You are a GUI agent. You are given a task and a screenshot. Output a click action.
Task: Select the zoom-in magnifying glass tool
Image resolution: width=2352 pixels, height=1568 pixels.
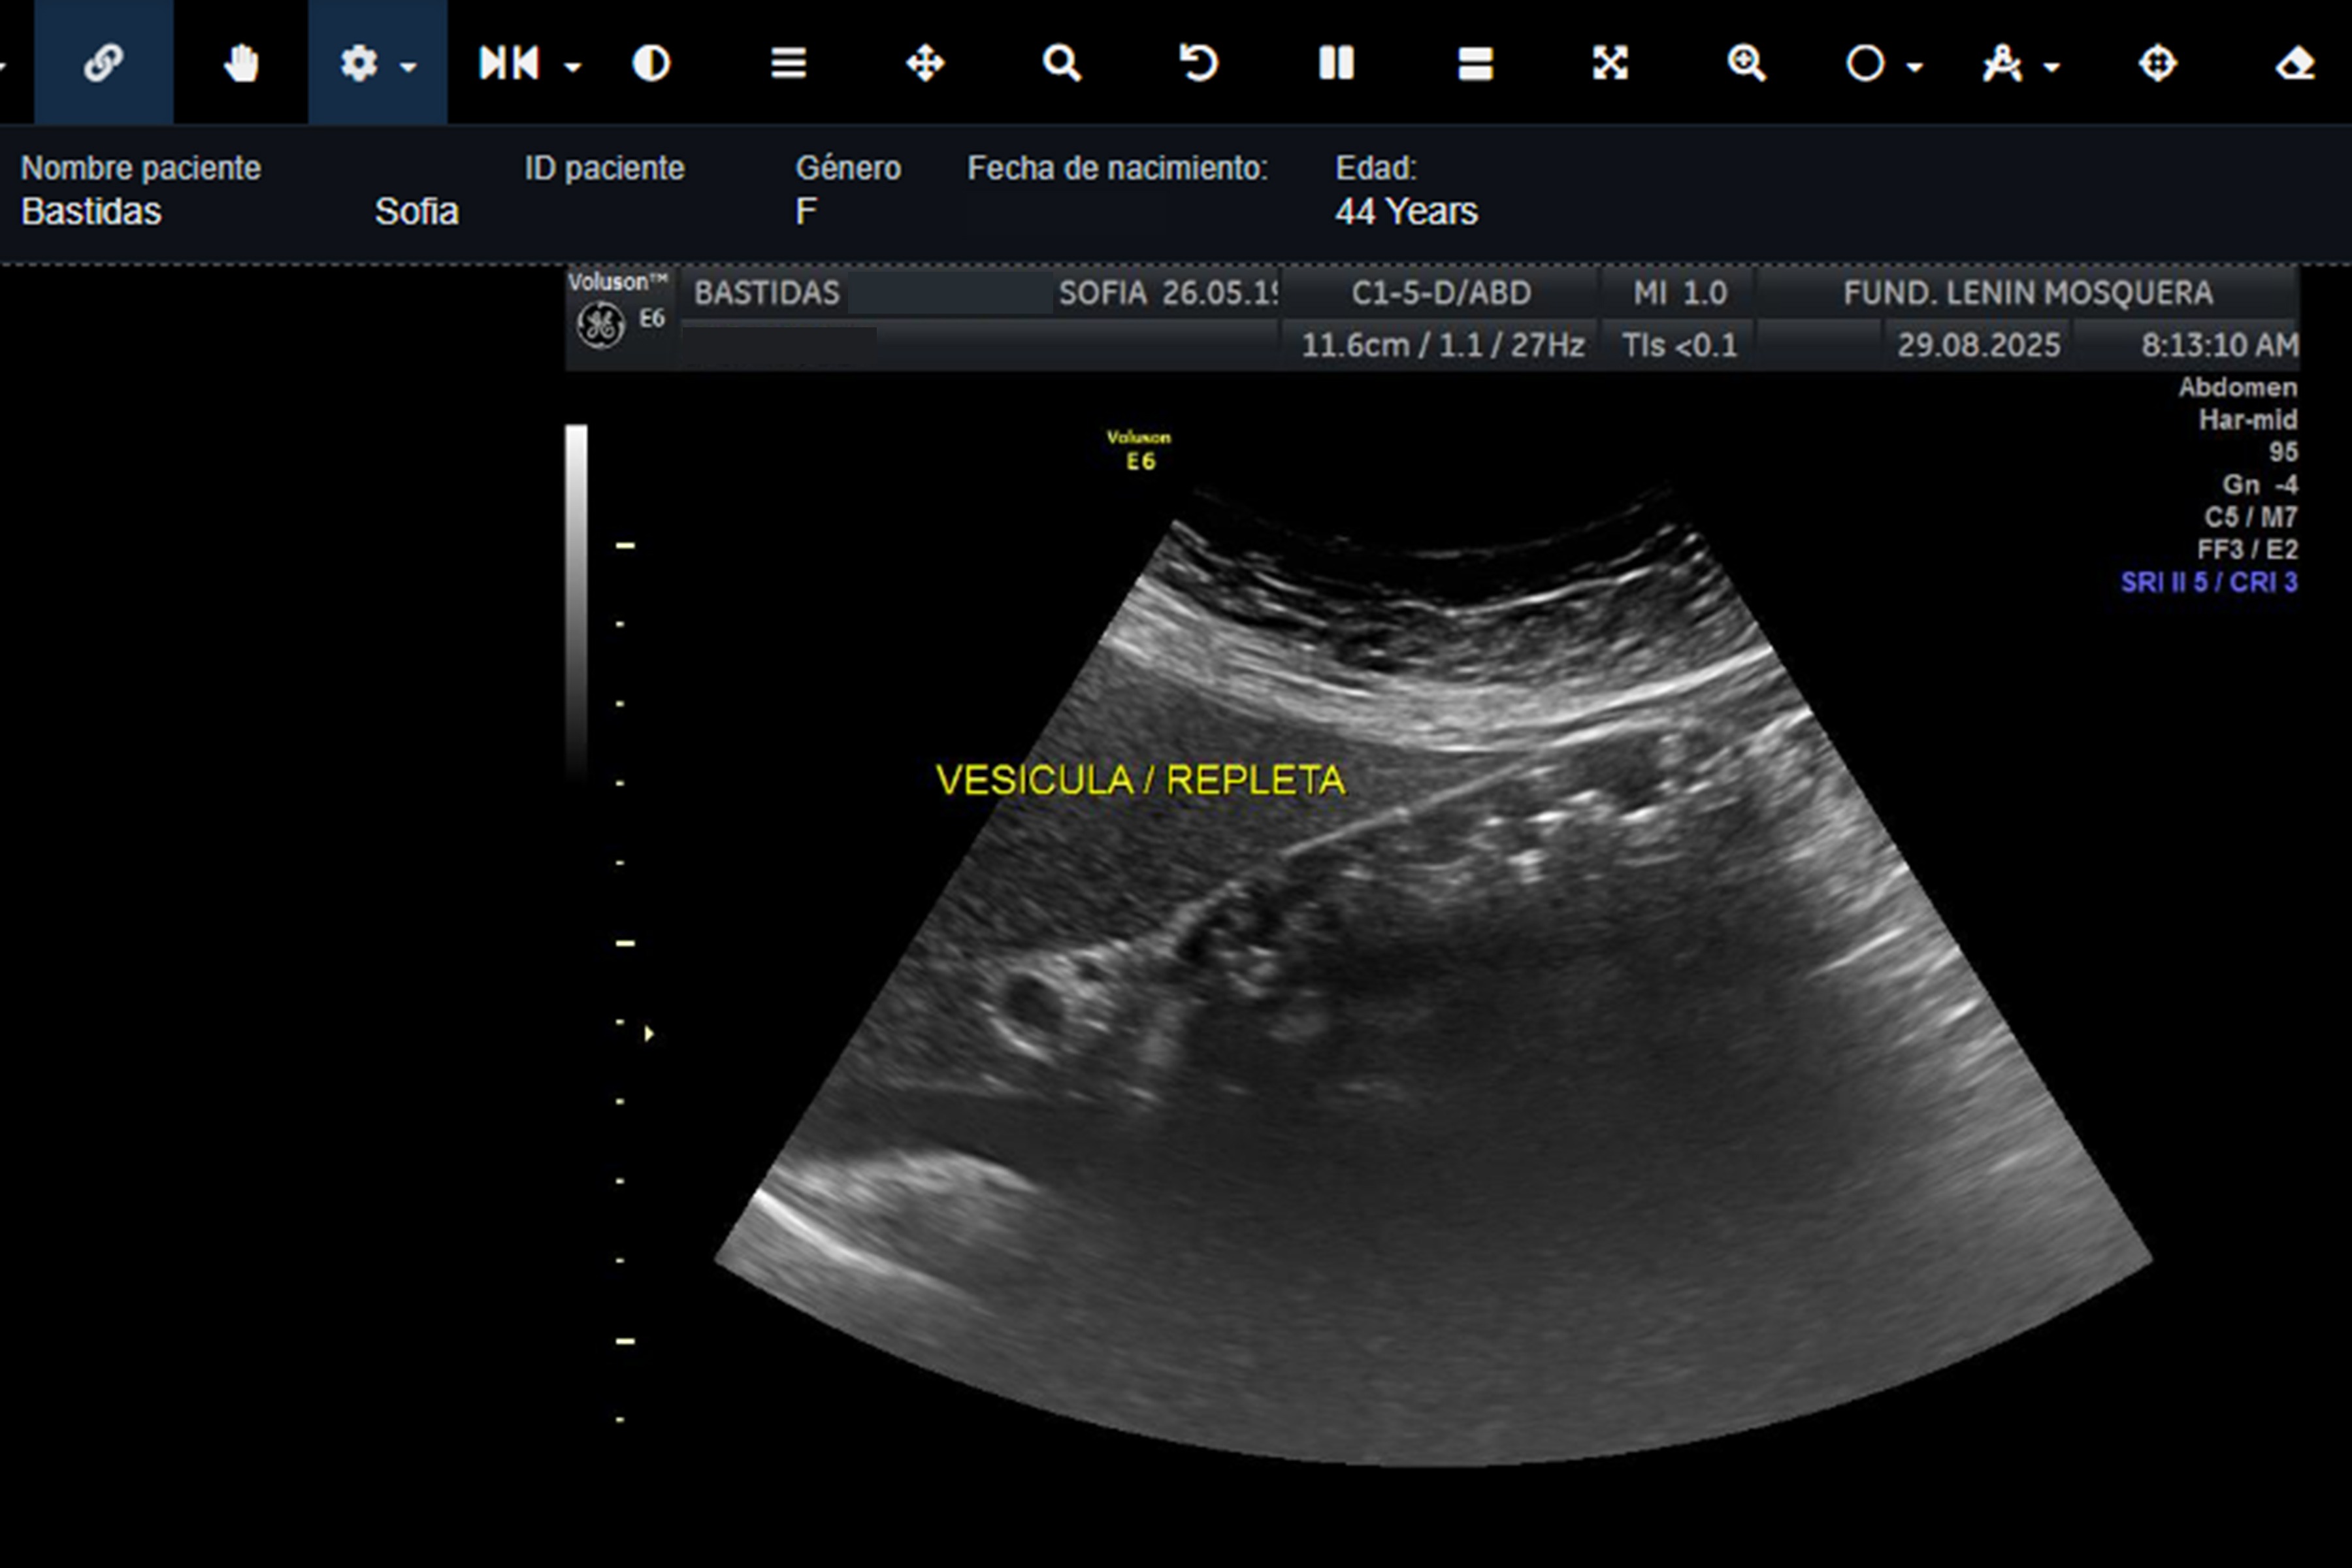click(1747, 63)
